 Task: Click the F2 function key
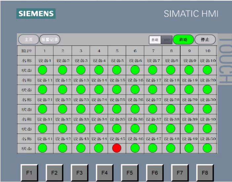[54, 173]
